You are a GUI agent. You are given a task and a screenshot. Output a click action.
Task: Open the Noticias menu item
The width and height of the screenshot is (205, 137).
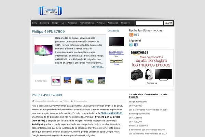[x=101, y=23]
